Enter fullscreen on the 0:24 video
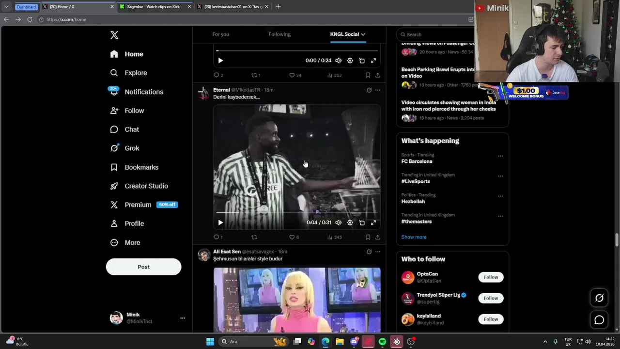The width and height of the screenshot is (620, 349). point(373,61)
